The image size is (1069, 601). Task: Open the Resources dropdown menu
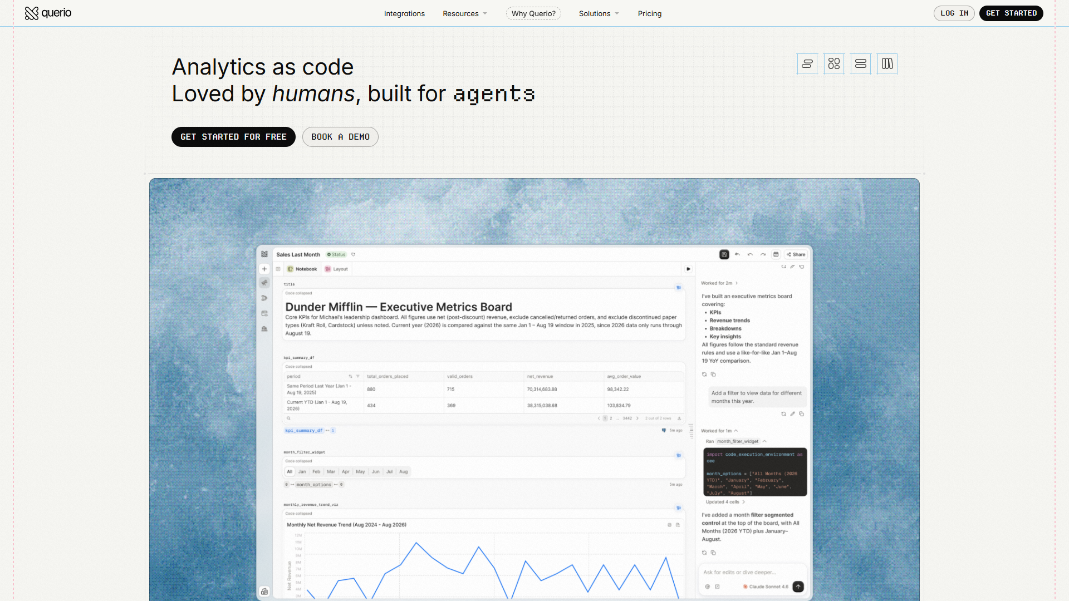pyautogui.click(x=465, y=13)
